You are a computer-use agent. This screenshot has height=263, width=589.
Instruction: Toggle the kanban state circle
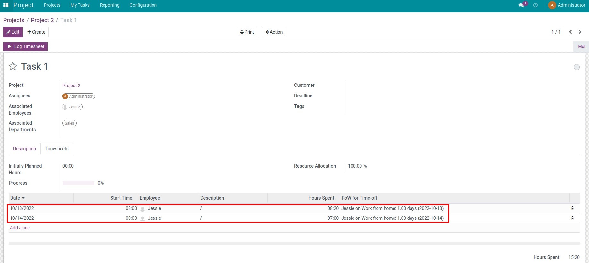point(577,67)
